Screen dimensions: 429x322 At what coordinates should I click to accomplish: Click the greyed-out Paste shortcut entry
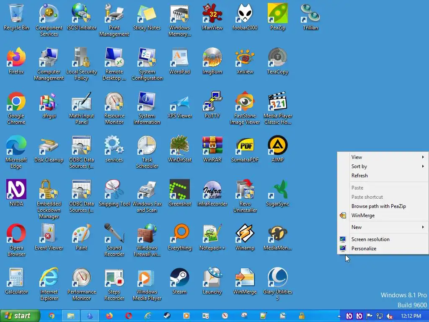(383, 197)
